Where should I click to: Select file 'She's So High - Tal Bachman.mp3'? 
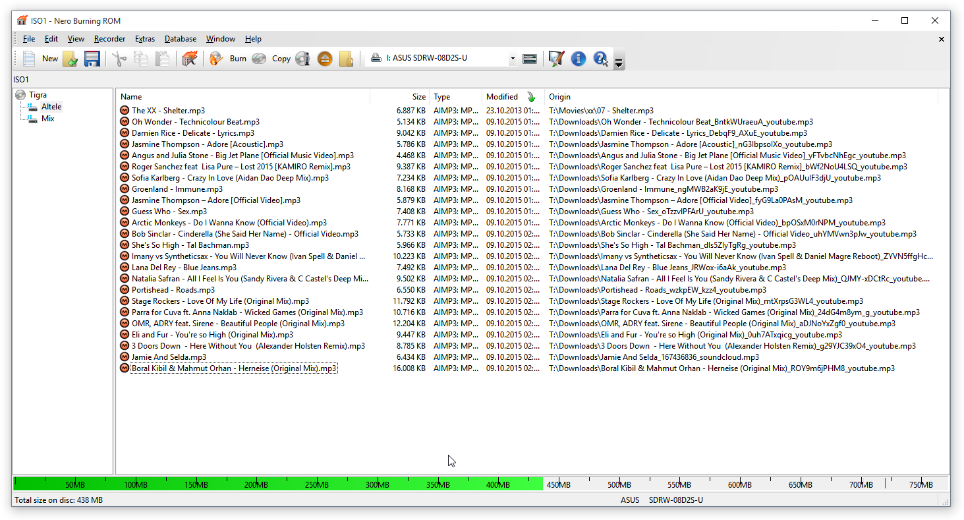pos(190,245)
